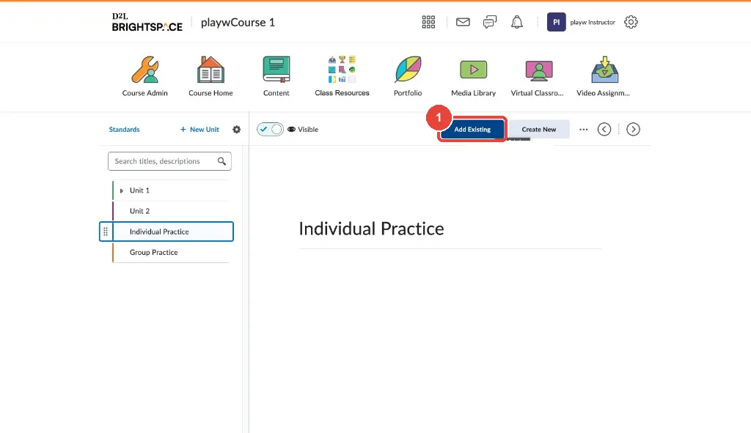Click the Class Resources label
Screen dimensions: 751x433
click(342, 93)
